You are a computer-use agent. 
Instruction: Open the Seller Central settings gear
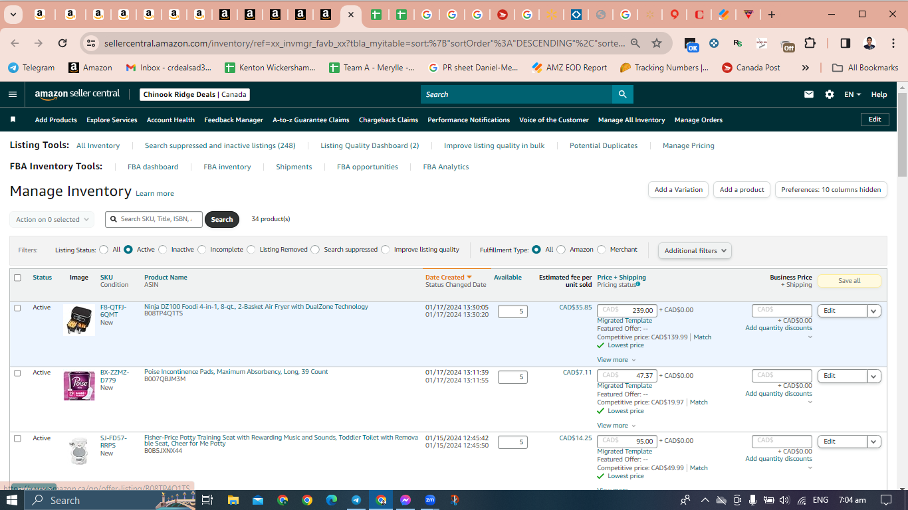coord(830,94)
